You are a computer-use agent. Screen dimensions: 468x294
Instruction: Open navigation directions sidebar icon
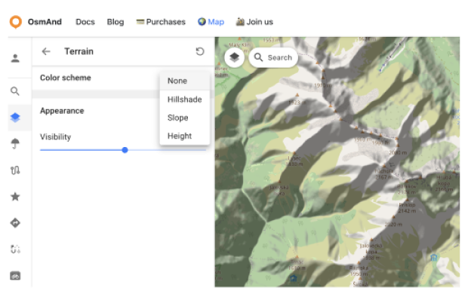15,222
